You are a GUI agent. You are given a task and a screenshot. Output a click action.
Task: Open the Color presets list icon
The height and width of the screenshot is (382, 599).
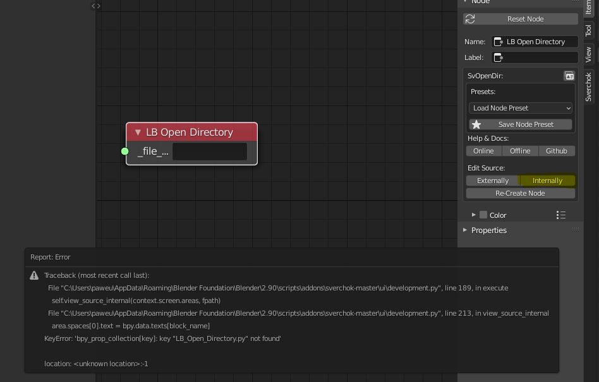click(561, 215)
